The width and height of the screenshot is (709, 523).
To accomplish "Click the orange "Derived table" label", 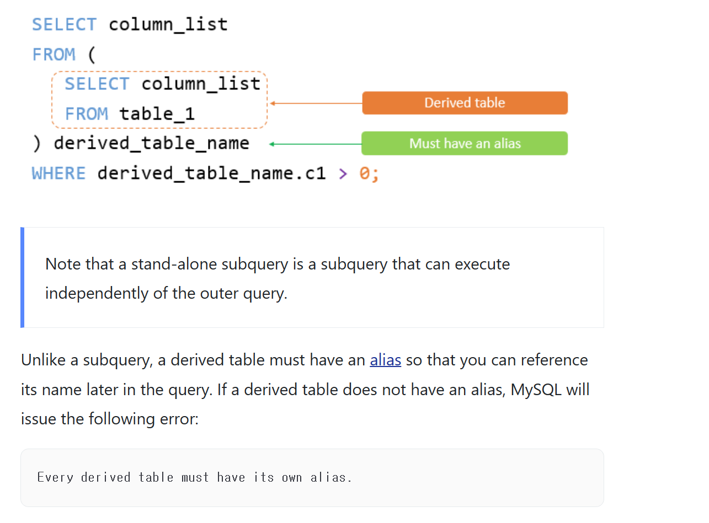I will (465, 103).
